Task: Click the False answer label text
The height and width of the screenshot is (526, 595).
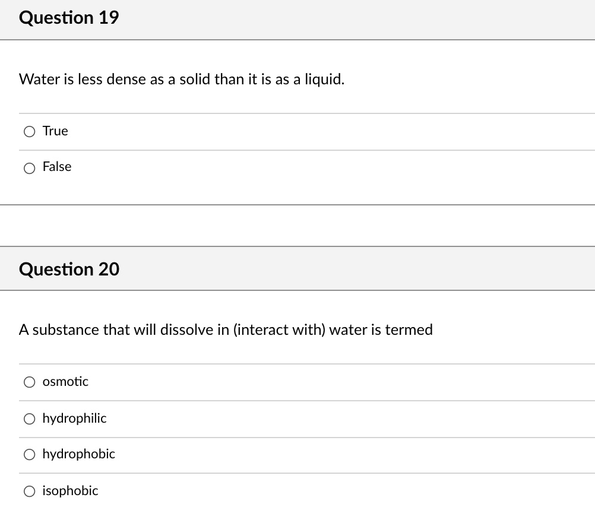Action: (x=56, y=167)
